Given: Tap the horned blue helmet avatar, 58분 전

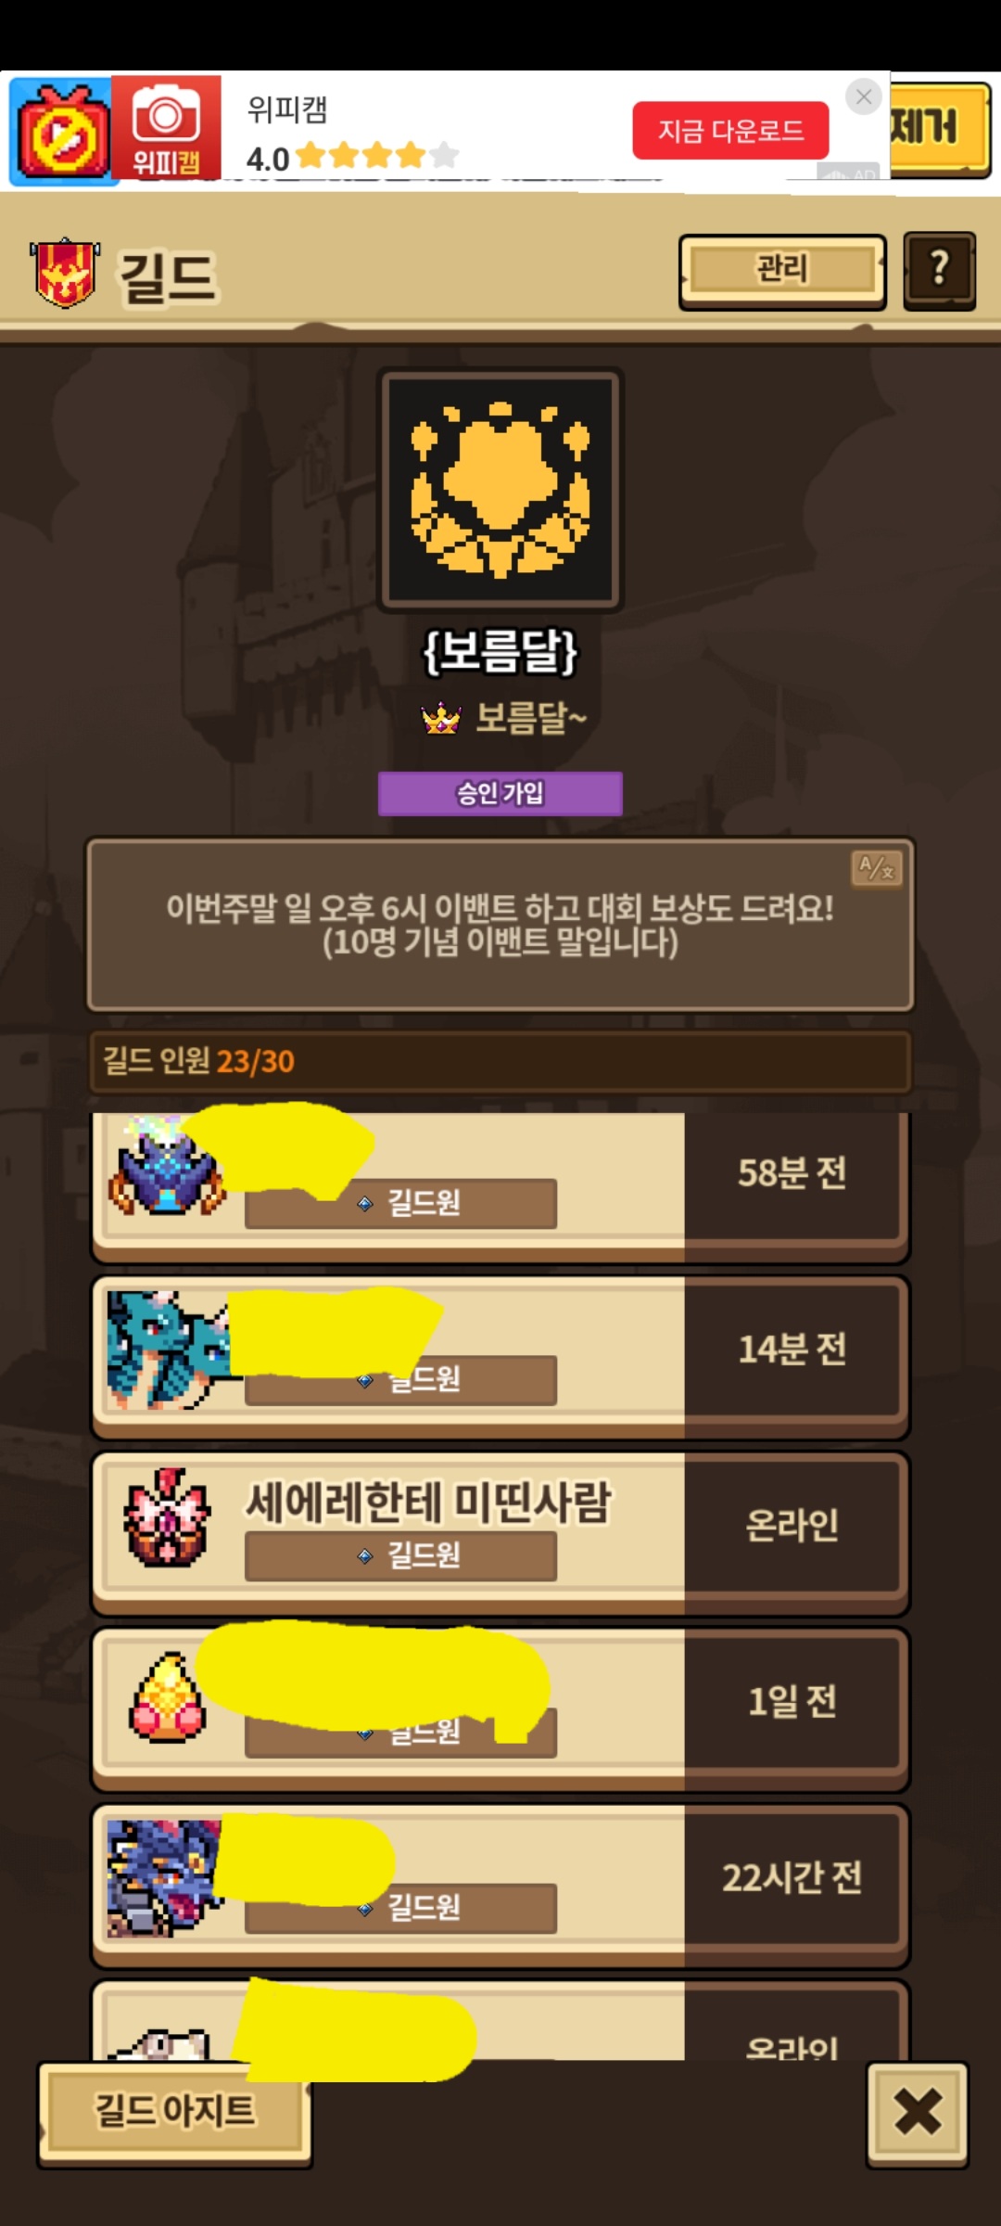Looking at the screenshot, I should click(x=167, y=1167).
